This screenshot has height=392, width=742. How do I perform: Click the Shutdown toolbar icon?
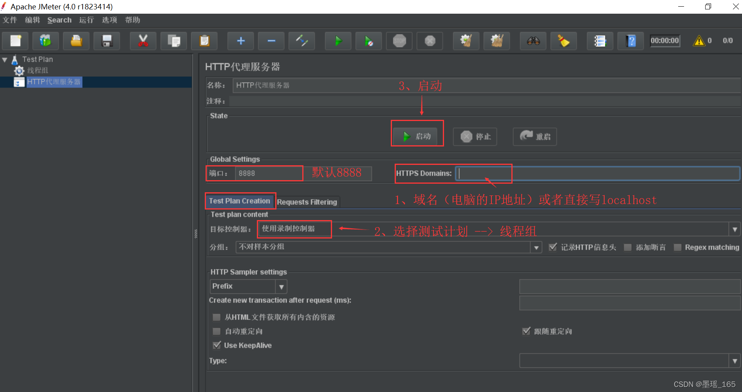(430, 41)
